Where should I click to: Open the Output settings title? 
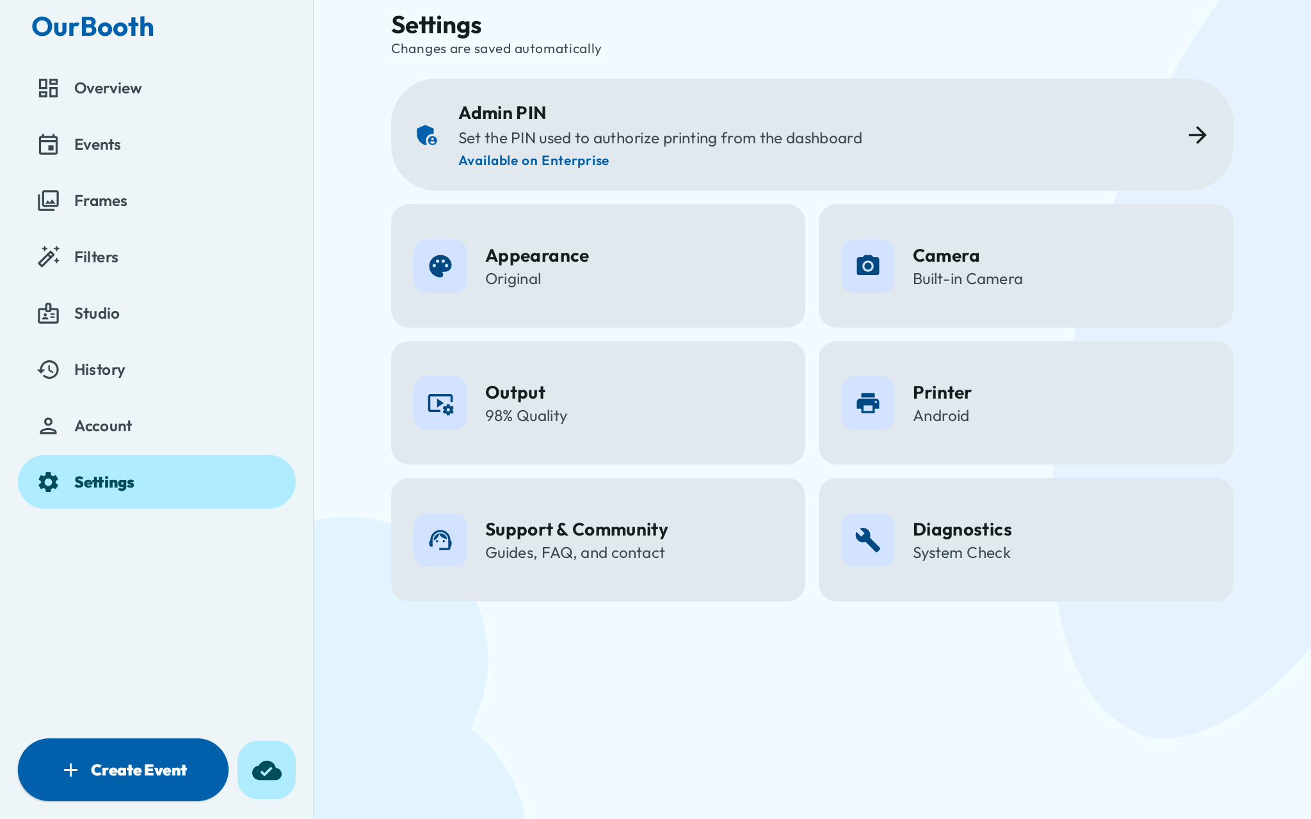click(x=515, y=393)
